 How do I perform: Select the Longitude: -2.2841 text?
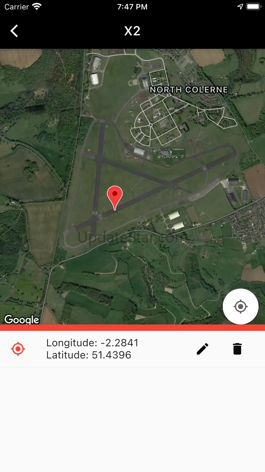92,343
